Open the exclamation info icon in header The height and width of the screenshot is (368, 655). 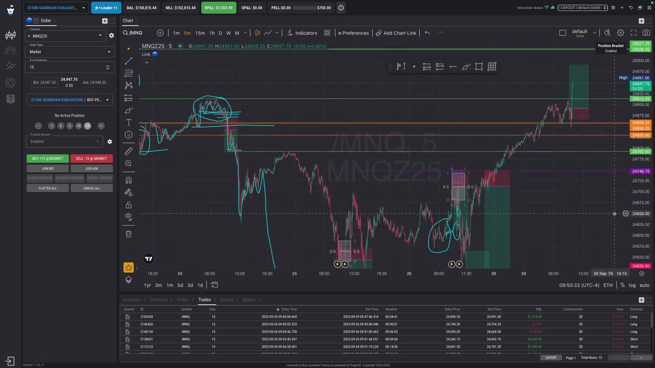tap(341, 8)
